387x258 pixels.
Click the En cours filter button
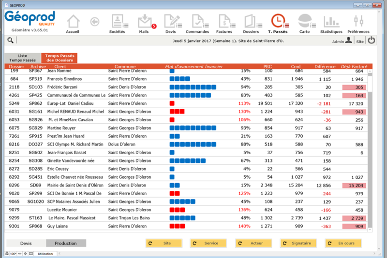pos(343,244)
